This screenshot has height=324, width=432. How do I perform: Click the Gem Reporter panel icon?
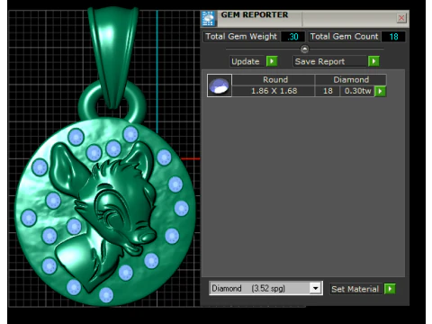coord(209,19)
